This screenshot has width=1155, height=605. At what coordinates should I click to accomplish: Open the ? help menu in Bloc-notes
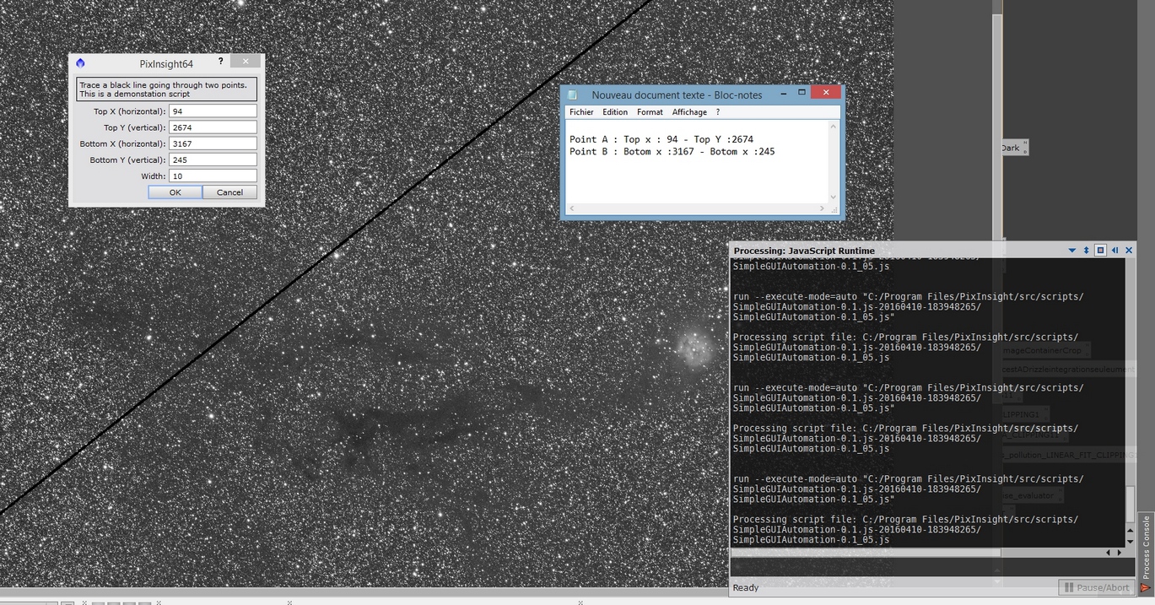coord(718,112)
